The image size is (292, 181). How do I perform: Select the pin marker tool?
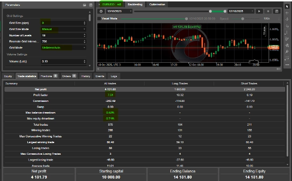point(287,52)
